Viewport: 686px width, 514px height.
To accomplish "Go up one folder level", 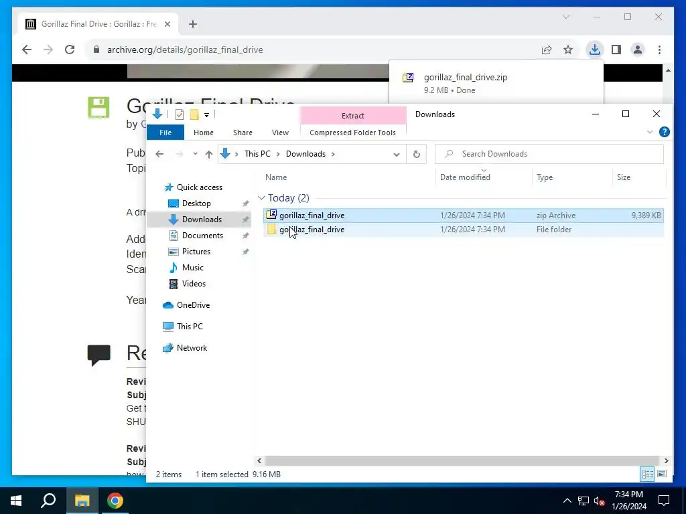I will coord(209,154).
